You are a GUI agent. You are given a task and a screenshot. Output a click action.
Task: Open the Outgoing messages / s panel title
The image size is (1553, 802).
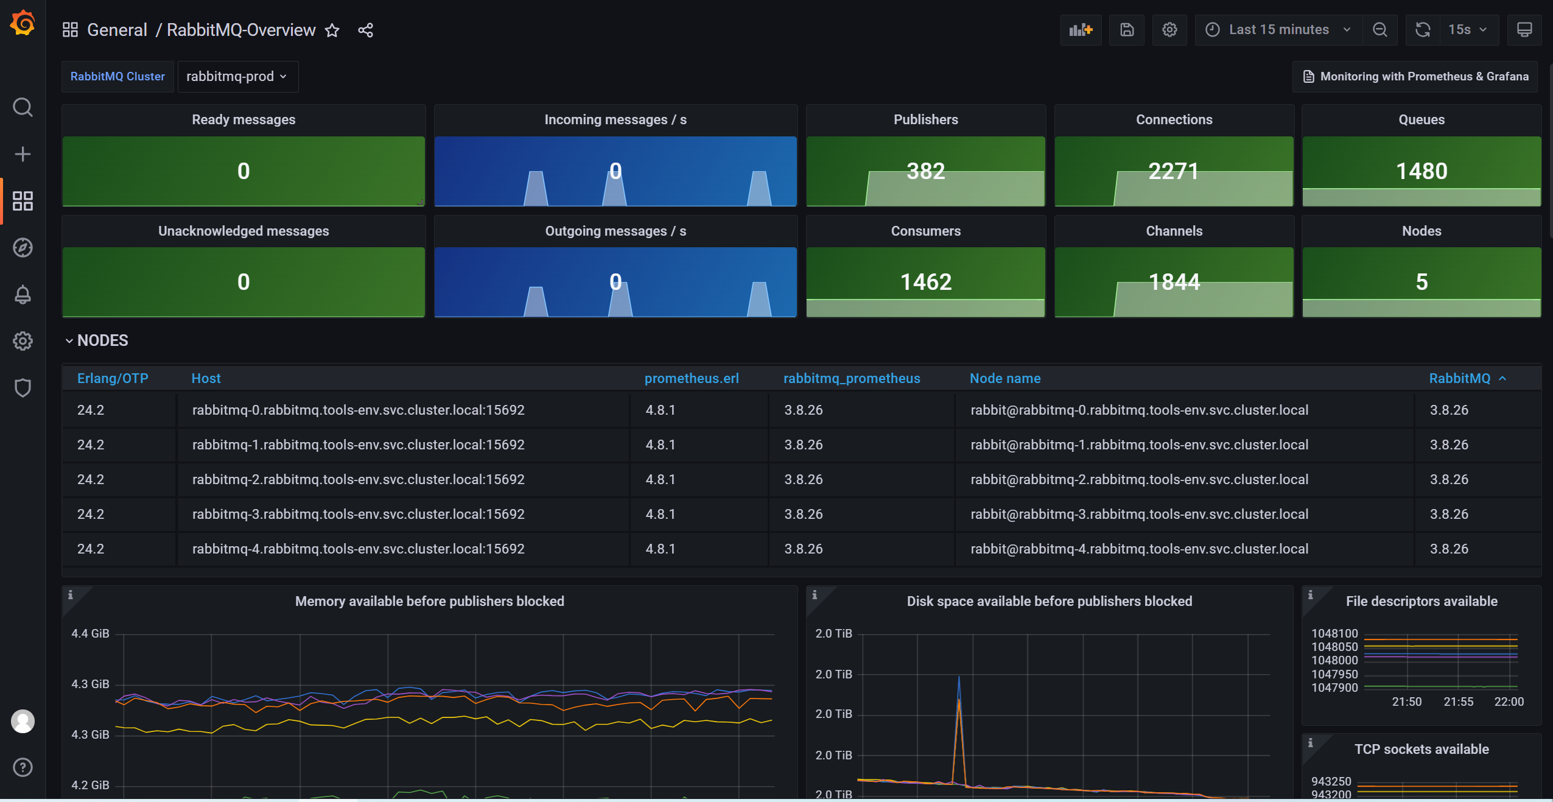pyautogui.click(x=615, y=231)
